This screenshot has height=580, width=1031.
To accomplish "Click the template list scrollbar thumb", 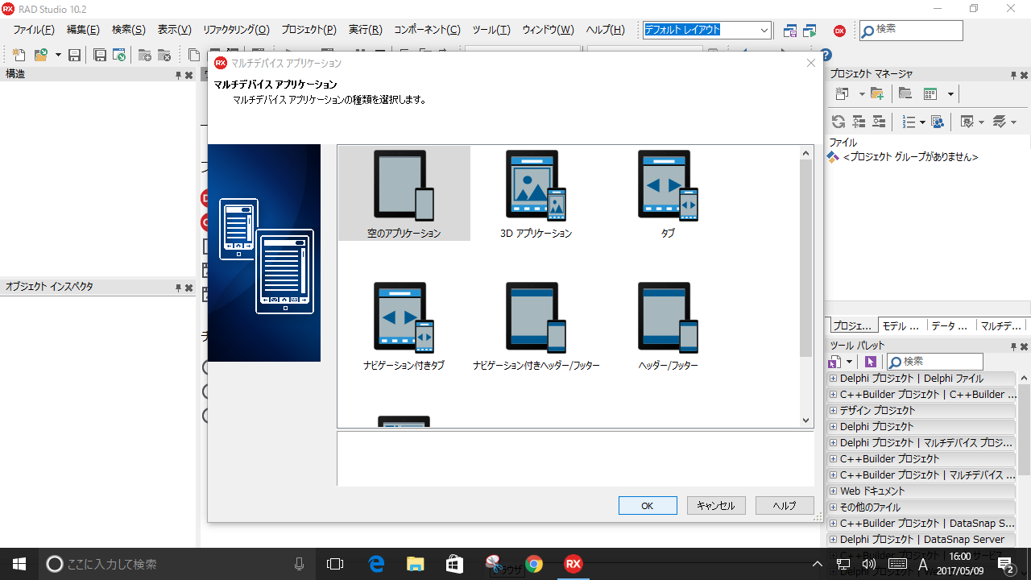I will [x=805, y=258].
